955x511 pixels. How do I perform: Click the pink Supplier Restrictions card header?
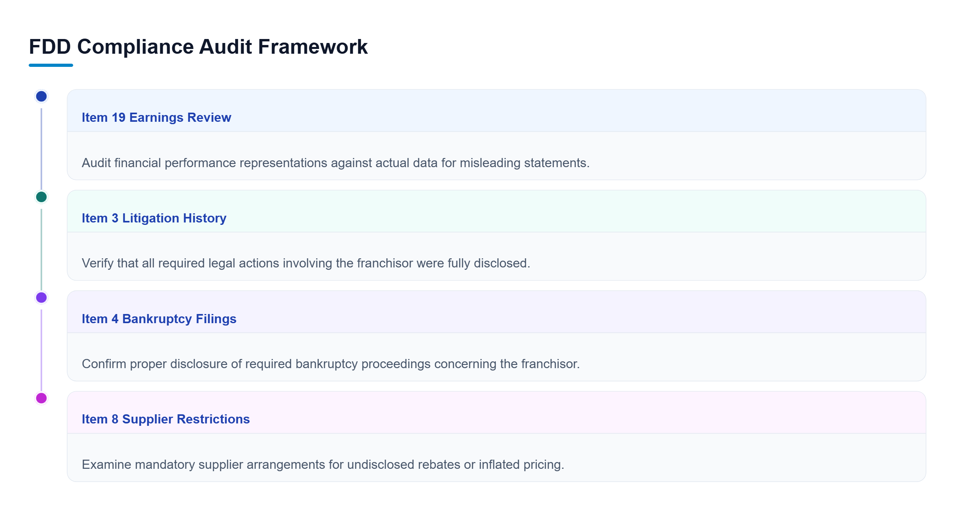[497, 413]
